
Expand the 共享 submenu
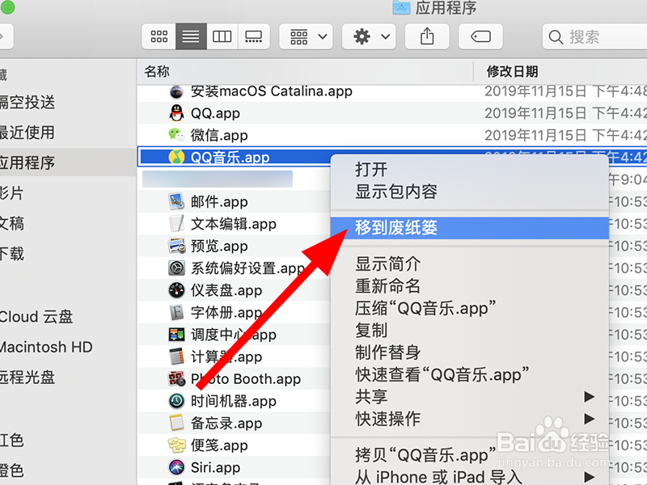(470, 397)
